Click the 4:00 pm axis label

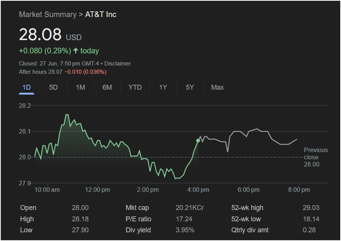click(x=198, y=190)
